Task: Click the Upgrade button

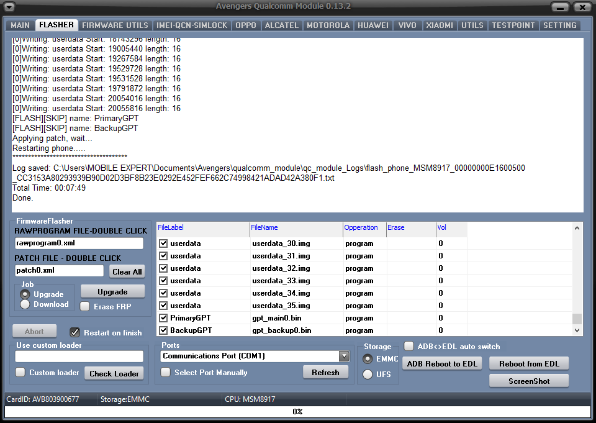Action: point(112,292)
